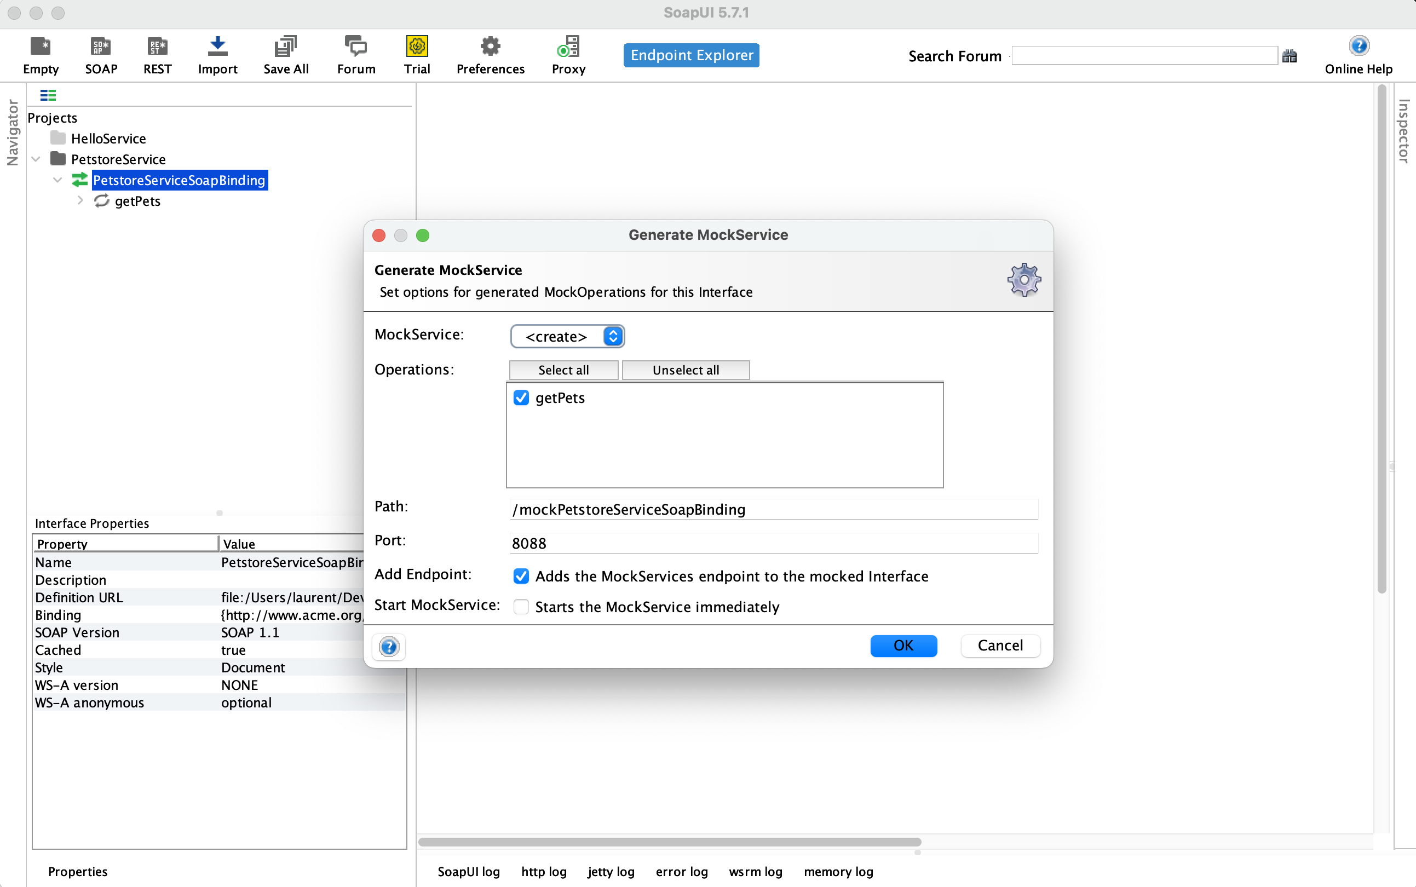Image resolution: width=1416 pixels, height=887 pixels.
Task: Collapse the PetstoreService project node
Action: click(x=36, y=159)
